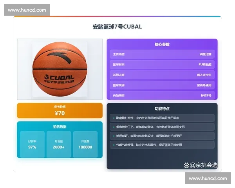235x188 pixels.
Task: Select the 商品规格 label
Action: 119,95
